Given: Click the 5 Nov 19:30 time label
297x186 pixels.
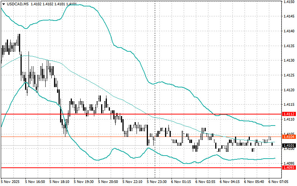Looking at the screenshot, I should pos(84,182).
